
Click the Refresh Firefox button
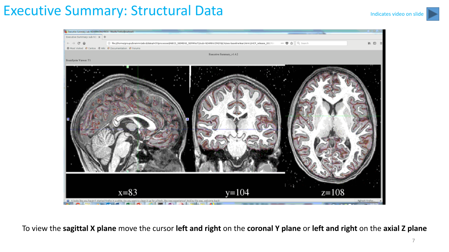pyautogui.click(x=367, y=201)
